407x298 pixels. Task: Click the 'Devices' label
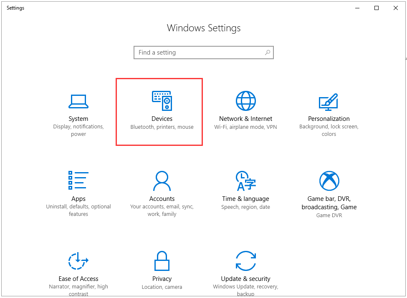click(x=162, y=119)
